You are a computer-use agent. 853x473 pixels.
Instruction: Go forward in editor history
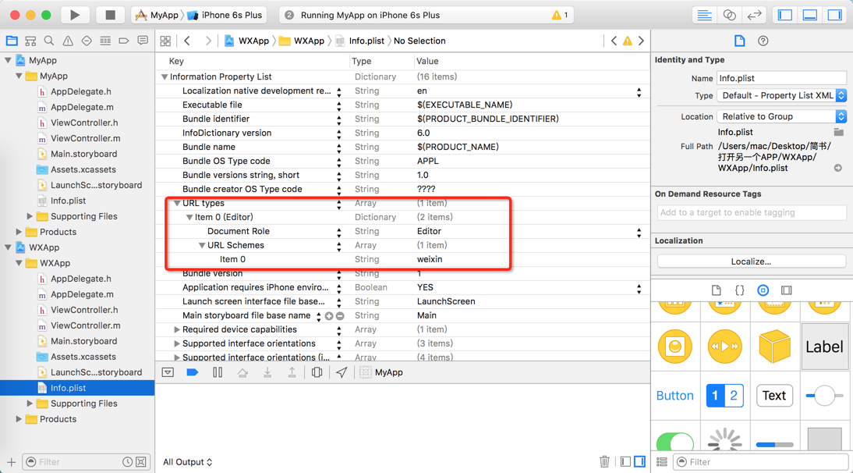click(208, 41)
